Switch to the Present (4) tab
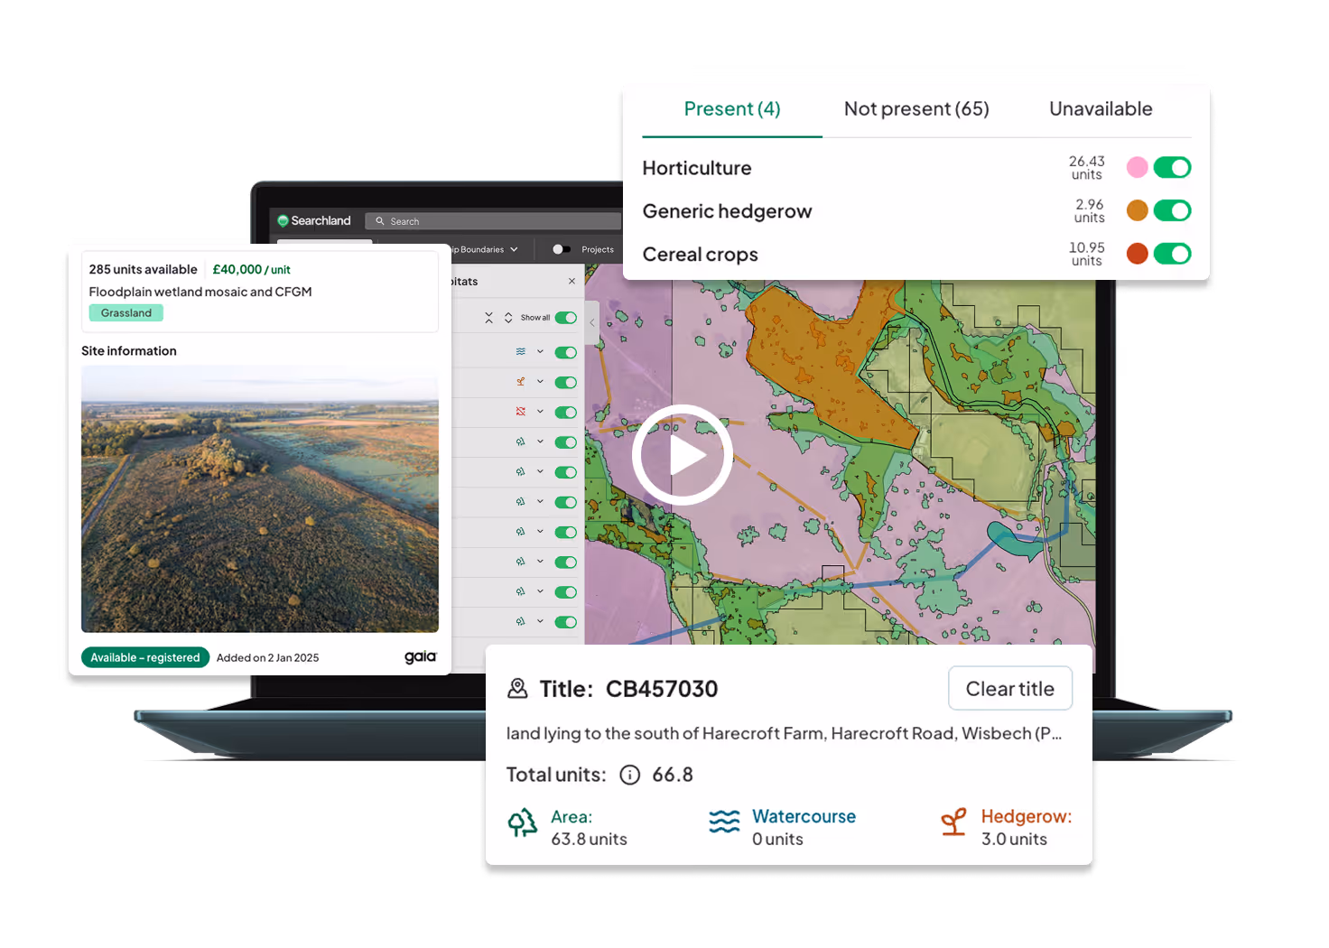Screen dimensions: 1329x948 (732, 109)
